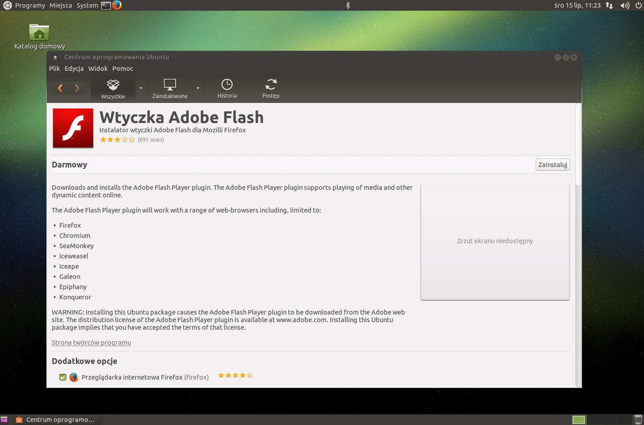
Task: Open the Historia clock view
Action: pos(227,89)
